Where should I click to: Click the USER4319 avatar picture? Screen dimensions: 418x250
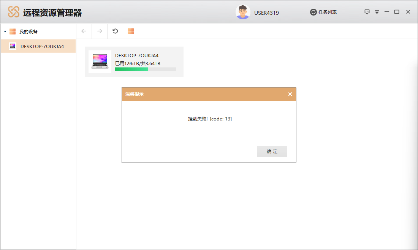click(243, 12)
